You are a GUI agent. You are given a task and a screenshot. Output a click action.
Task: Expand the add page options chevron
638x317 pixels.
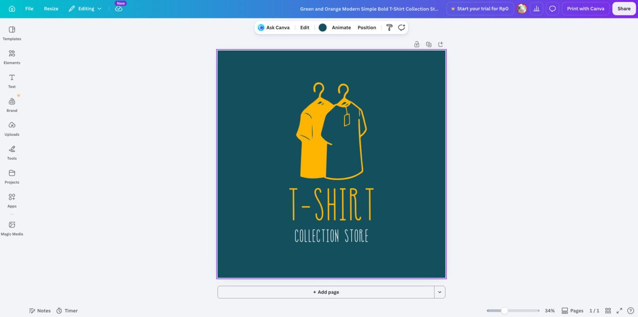point(440,292)
